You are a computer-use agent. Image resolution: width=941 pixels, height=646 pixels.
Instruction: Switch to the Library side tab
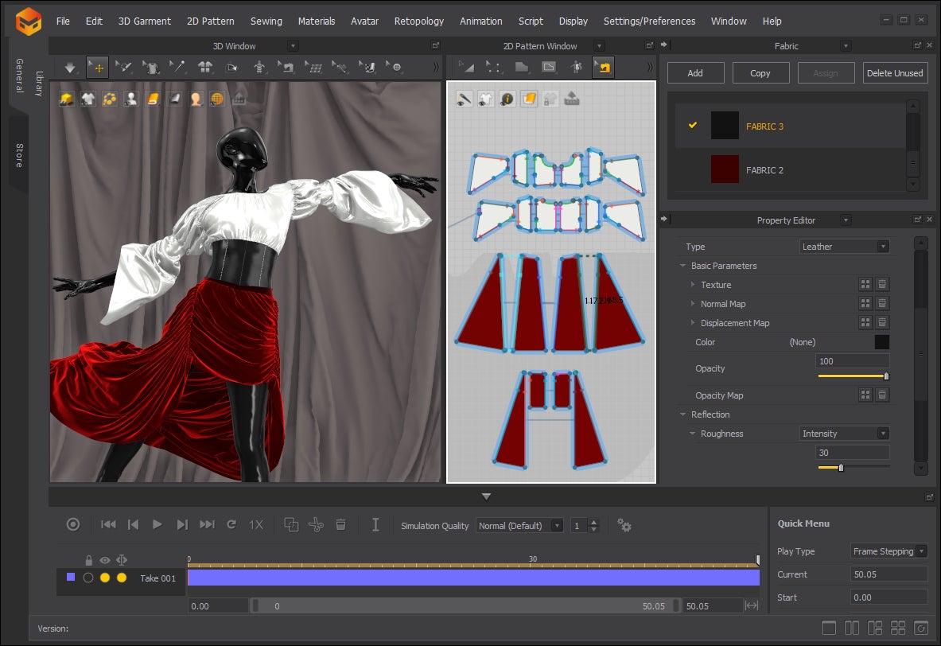pos(39,83)
